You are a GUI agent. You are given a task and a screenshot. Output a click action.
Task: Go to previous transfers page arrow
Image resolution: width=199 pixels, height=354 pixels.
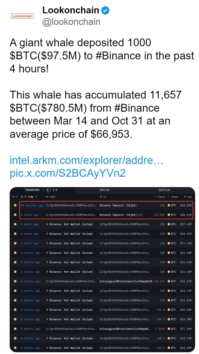click(x=44, y=190)
